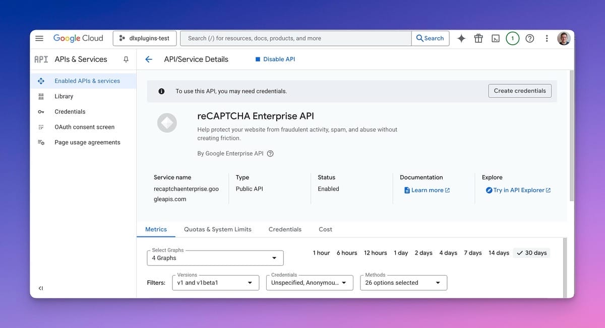This screenshot has width=605, height=328.
Task: Open the Credentials key icon in sidebar
Action: (x=41, y=111)
